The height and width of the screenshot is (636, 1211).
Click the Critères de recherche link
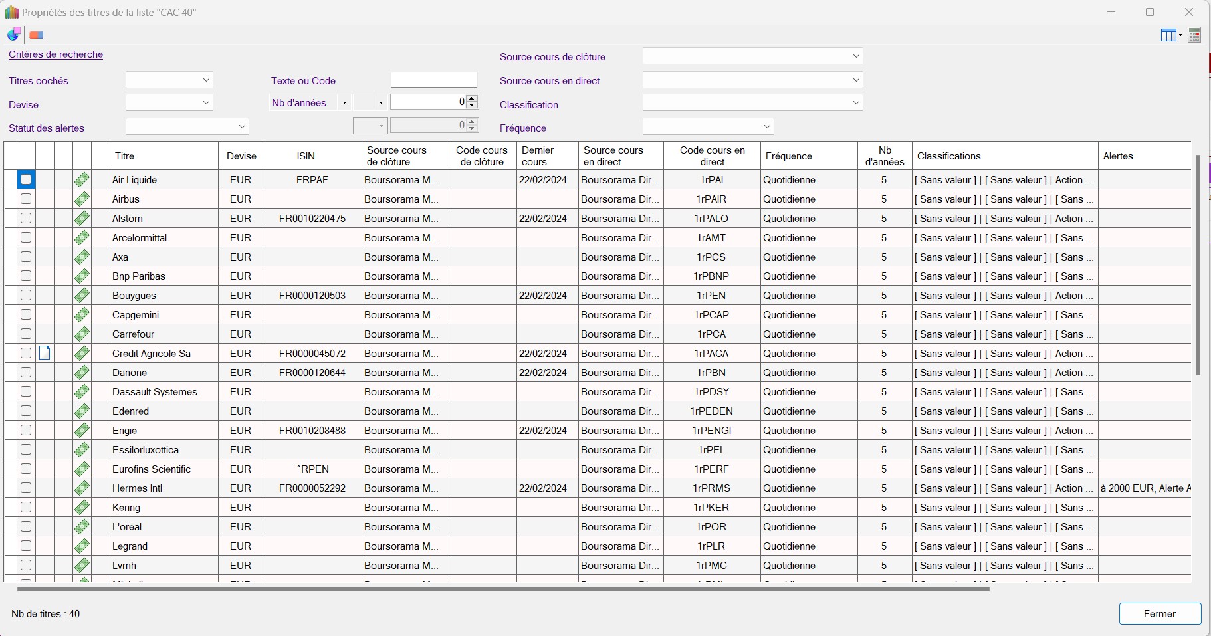point(56,54)
